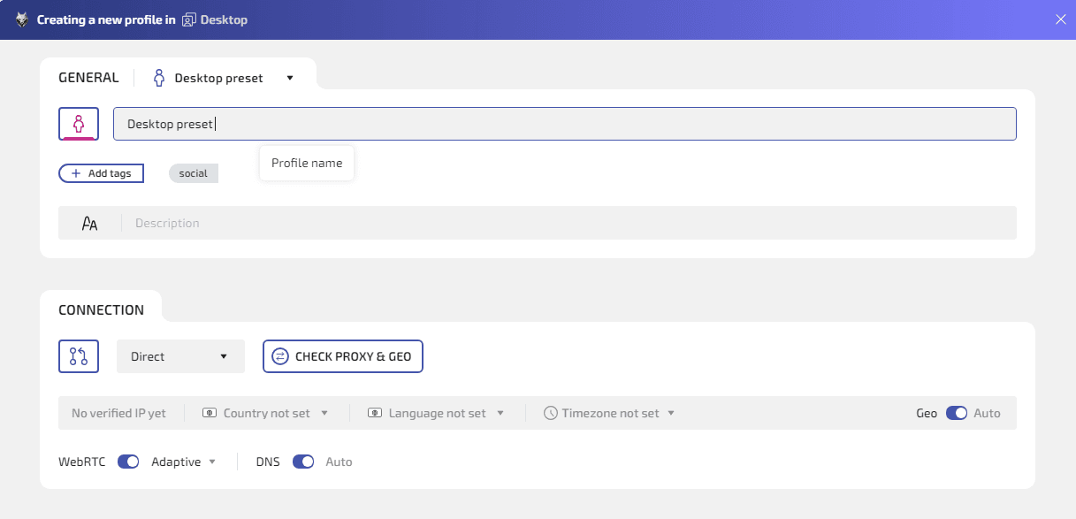Click the swap-arrows icon on CHECK PROXY button
The height and width of the screenshot is (519, 1076).
pyautogui.click(x=279, y=356)
